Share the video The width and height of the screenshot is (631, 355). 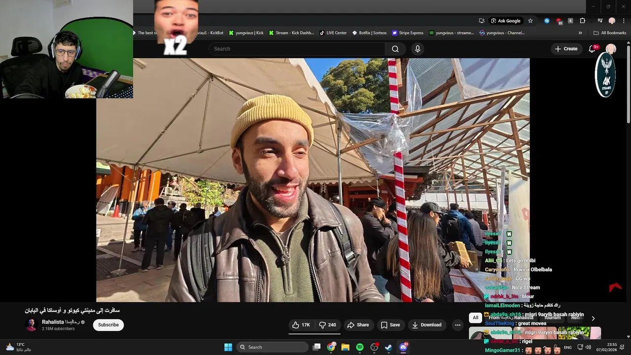pyautogui.click(x=358, y=325)
